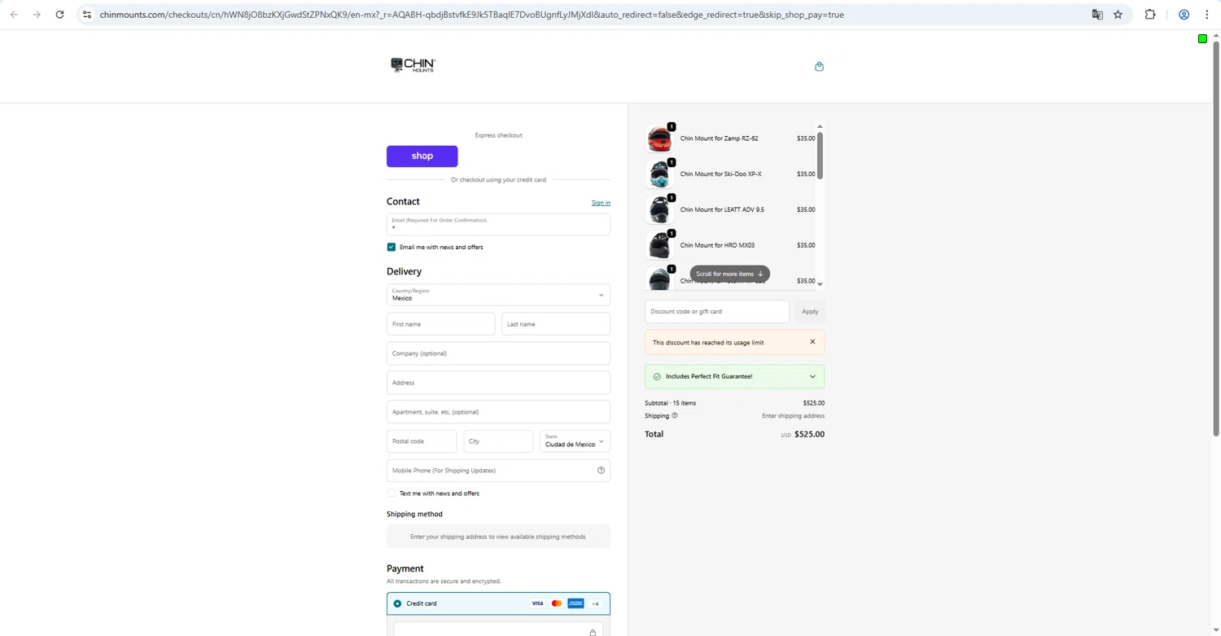1221x636 pixels.
Task: Go back to the previous page
Action: 14,15
